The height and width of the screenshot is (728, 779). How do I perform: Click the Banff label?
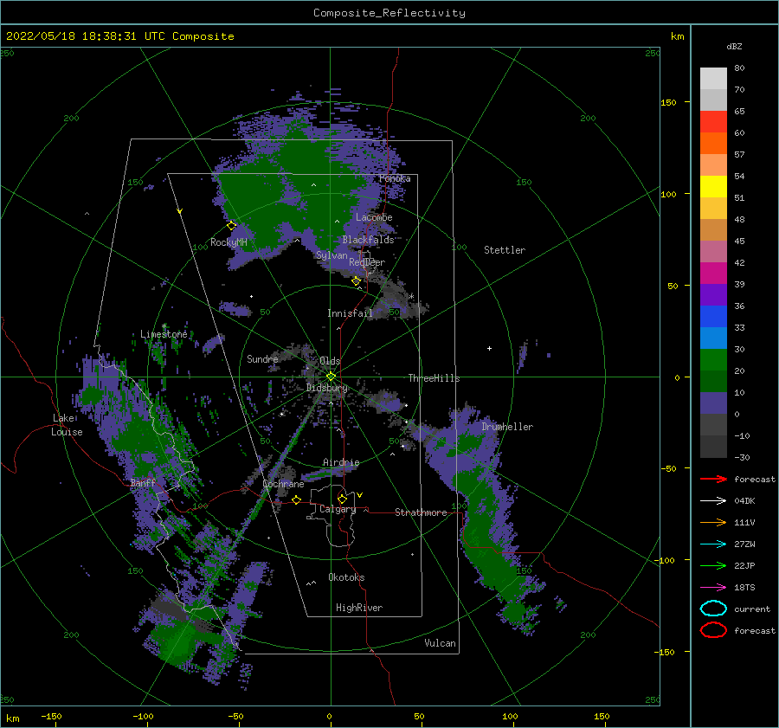[143, 483]
